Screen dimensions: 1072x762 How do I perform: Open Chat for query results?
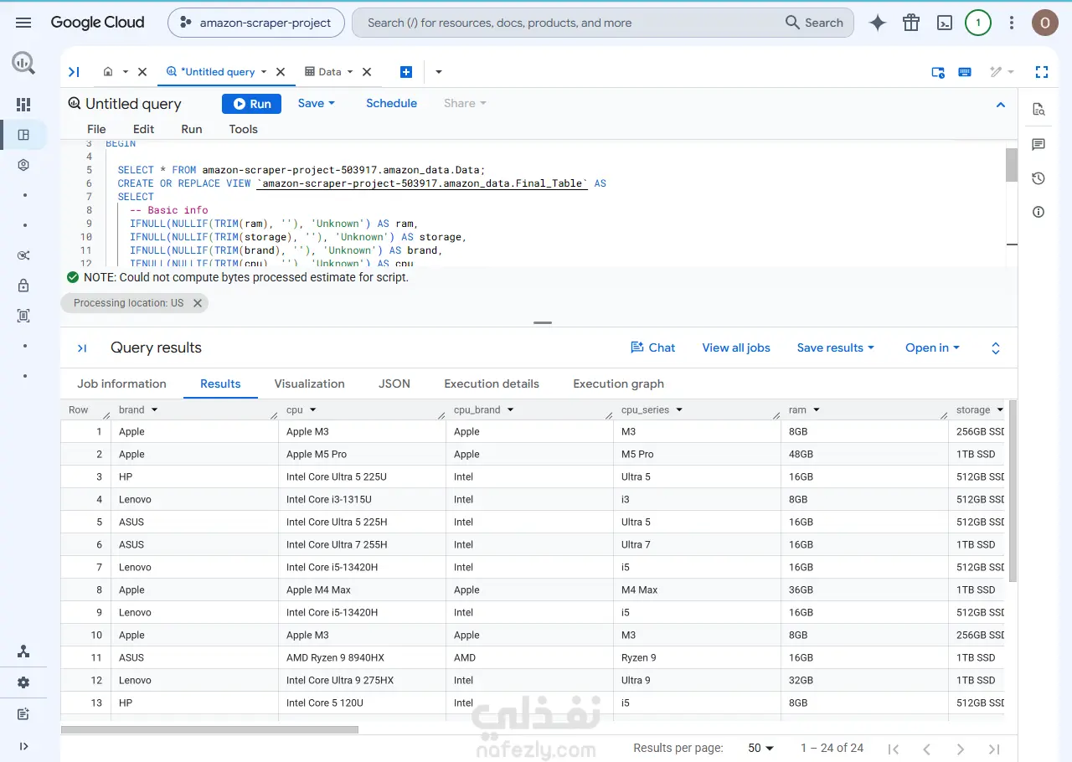click(x=652, y=348)
